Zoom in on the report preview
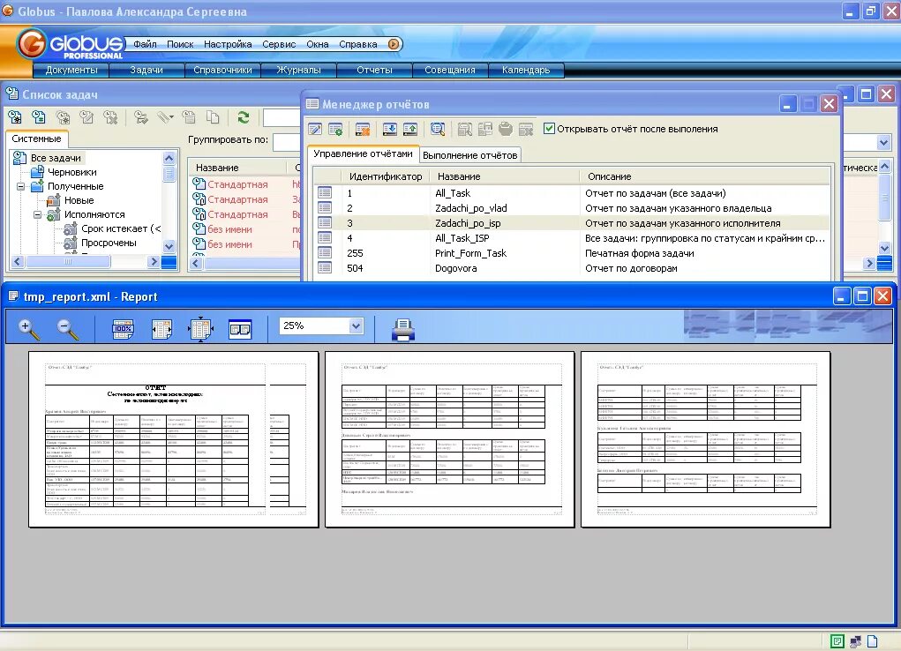The height and width of the screenshot is (651, 901). (27, 329)
